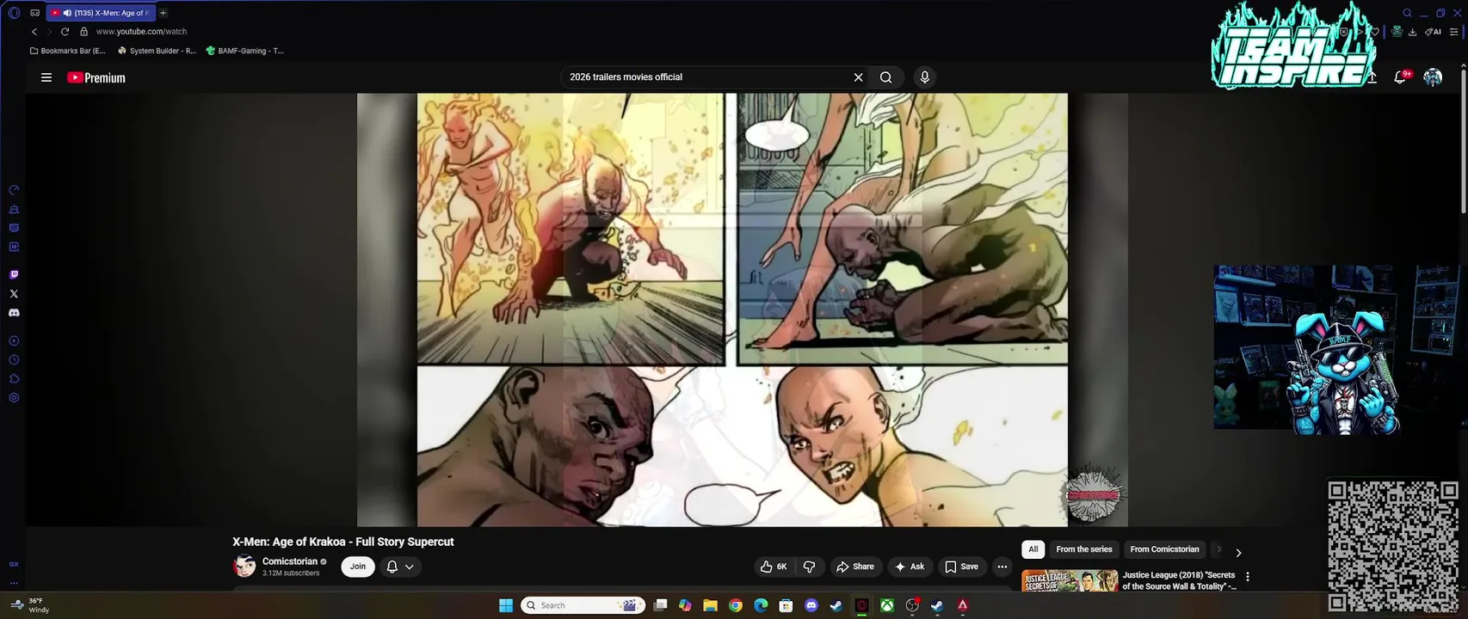Viewport: 1468px width, 619px height.
Task: Open Xbox app from the taskbar
Action: click(x=886, y=605)
